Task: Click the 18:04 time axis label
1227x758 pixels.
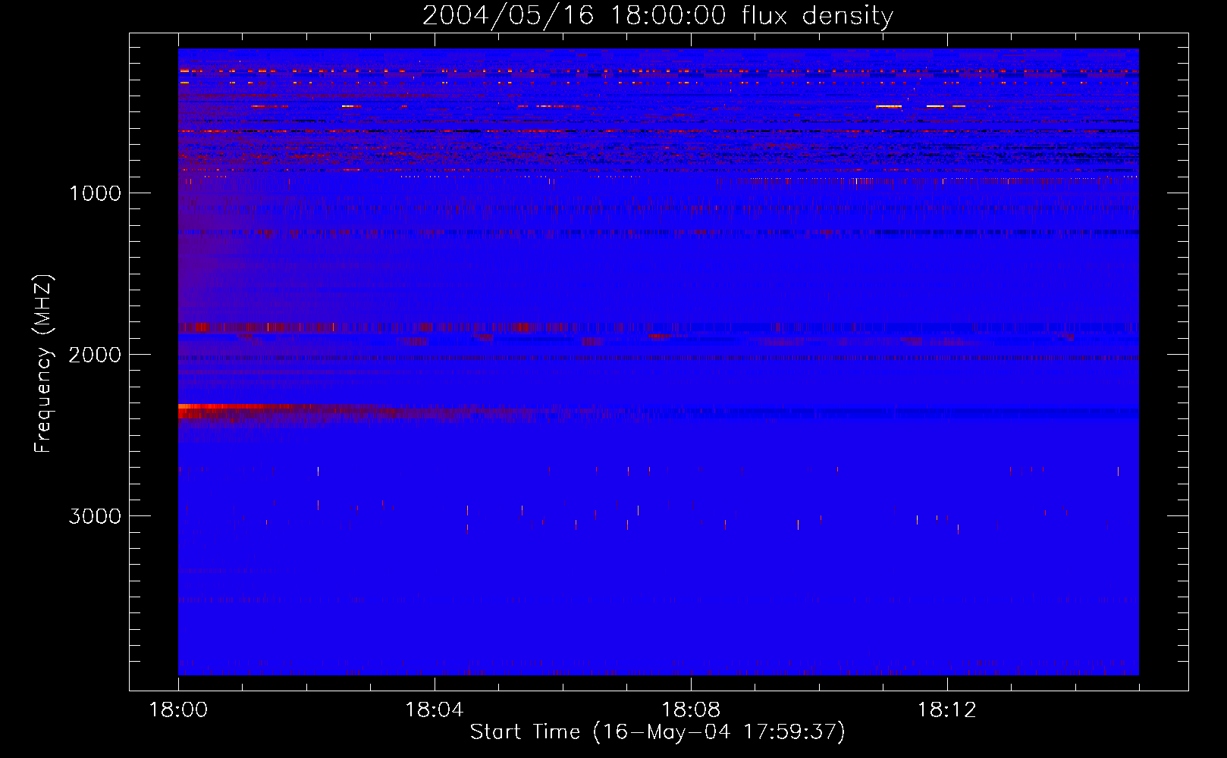Action: [435, 710]
